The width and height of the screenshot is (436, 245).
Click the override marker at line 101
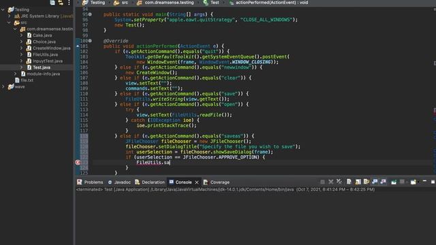78,46
